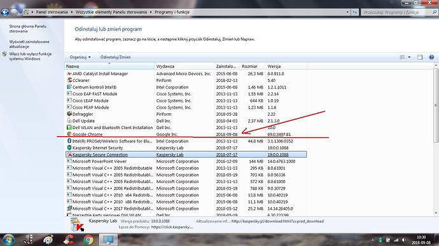Click the volume speaker tray icon

point(403,240)
